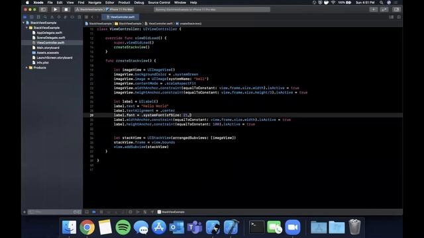Screen dimensions: 424x238
Task: Add a file with navigator plus button
Action: pos(25,212)
